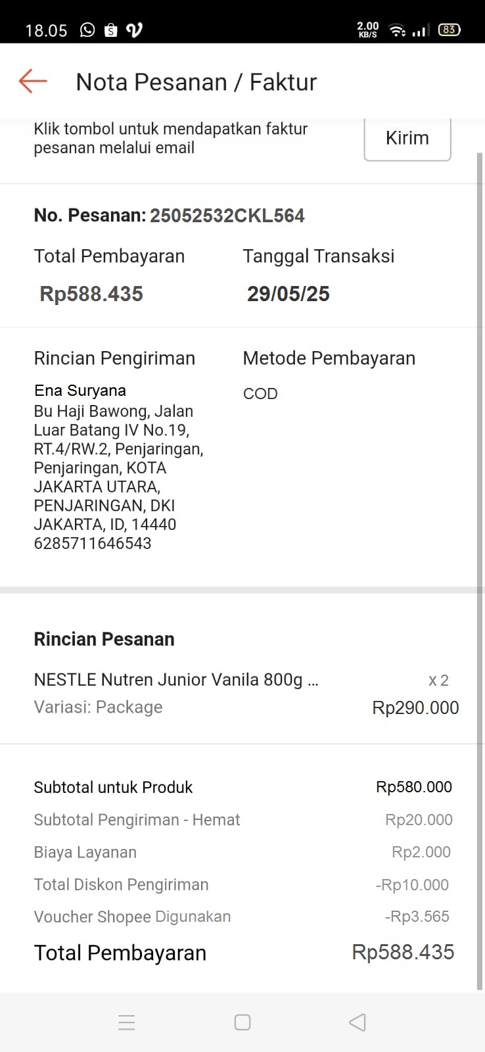Screen dimensions: 485x1052
Task: Tap the battery level indicator
Action: tap(450, 30)
